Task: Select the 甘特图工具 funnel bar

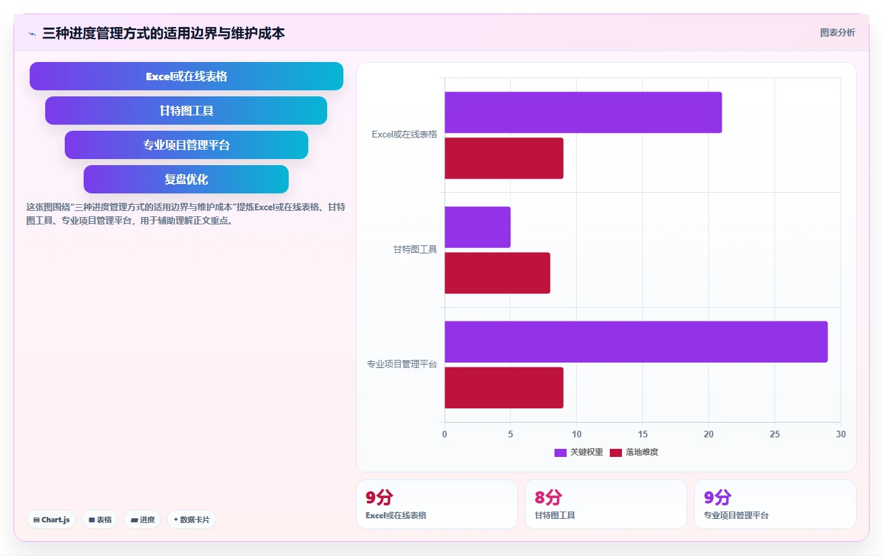Action: click(186, 111)
